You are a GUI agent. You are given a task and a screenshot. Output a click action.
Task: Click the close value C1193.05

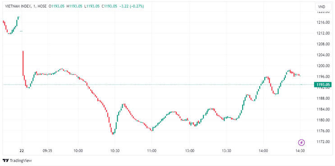click(x=110, y=7)
